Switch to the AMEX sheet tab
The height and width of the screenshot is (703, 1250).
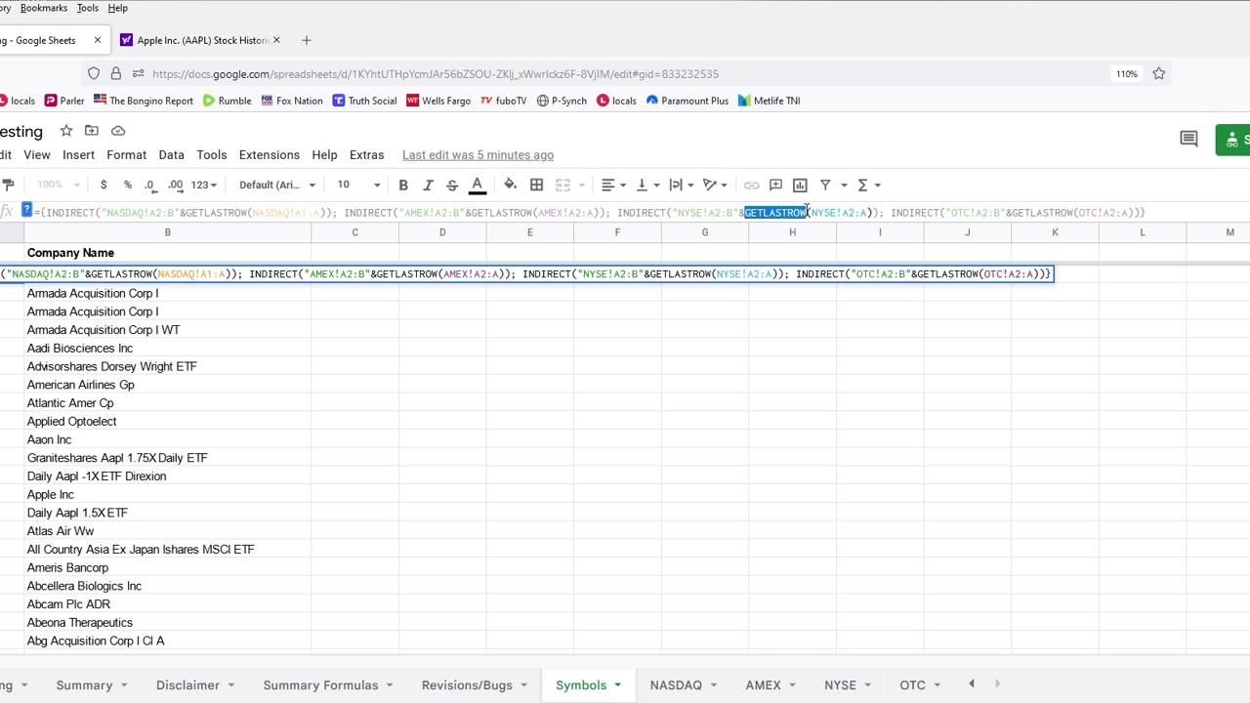point(763,685)
